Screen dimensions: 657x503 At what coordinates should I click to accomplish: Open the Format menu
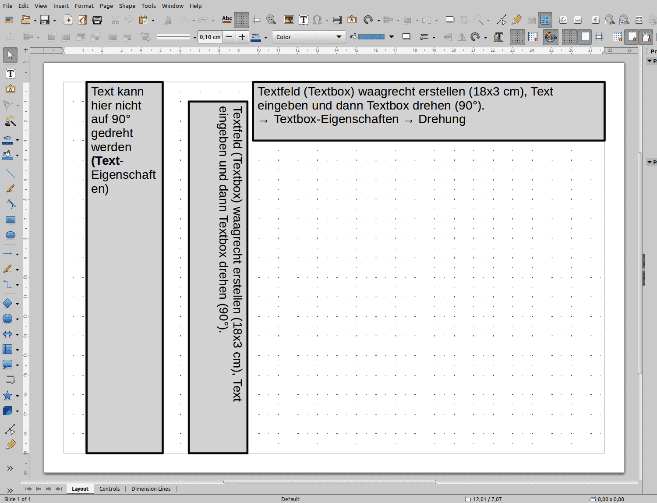84,6
